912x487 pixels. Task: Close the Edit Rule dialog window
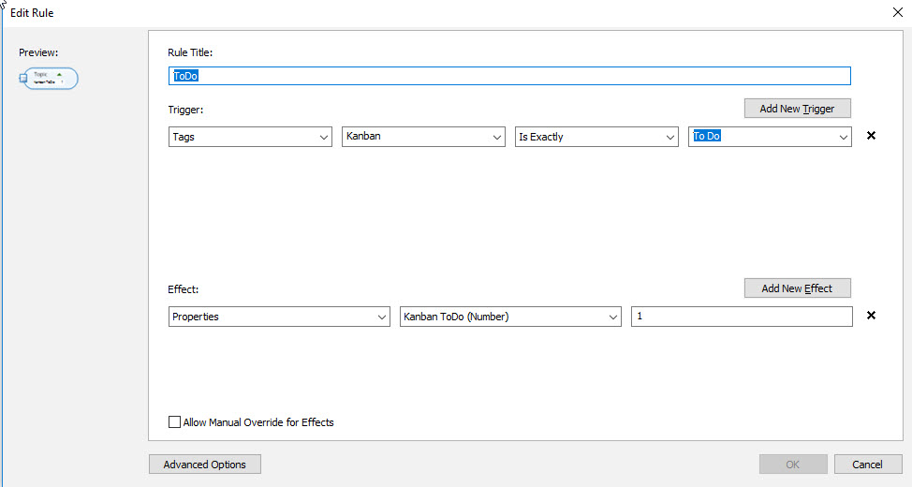point(897,13)
